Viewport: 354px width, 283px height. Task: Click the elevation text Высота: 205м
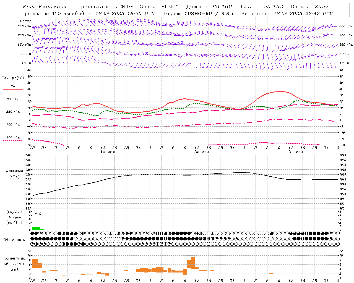click(x=310, y=7)
